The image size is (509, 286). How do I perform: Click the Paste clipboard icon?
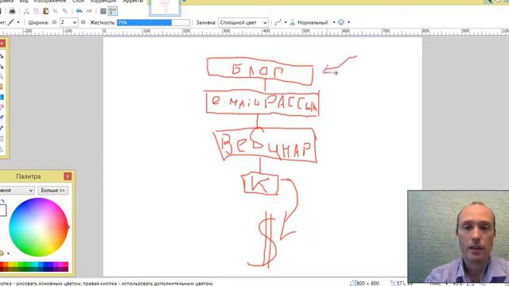click(x=46, y=11)
